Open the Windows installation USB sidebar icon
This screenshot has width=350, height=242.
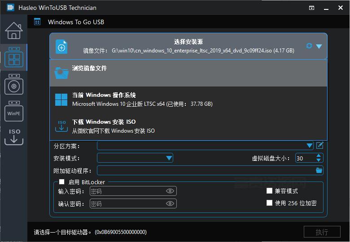14,84
